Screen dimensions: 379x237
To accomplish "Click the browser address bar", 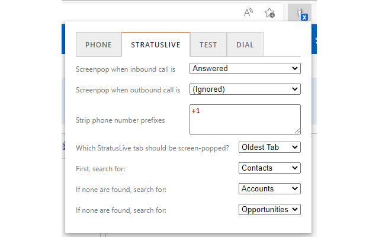I will pos(148,12).
